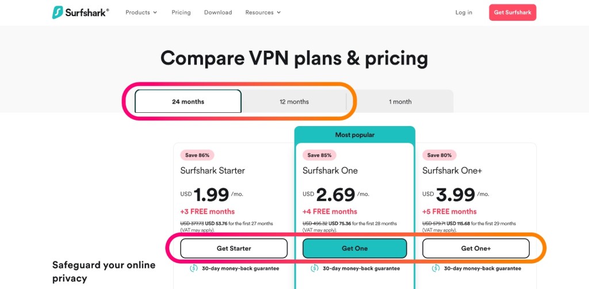The width and height of the screenshot is (589, 289).
Task: Click the Surfshark shark logo icon
Action: tap(58, 13)
